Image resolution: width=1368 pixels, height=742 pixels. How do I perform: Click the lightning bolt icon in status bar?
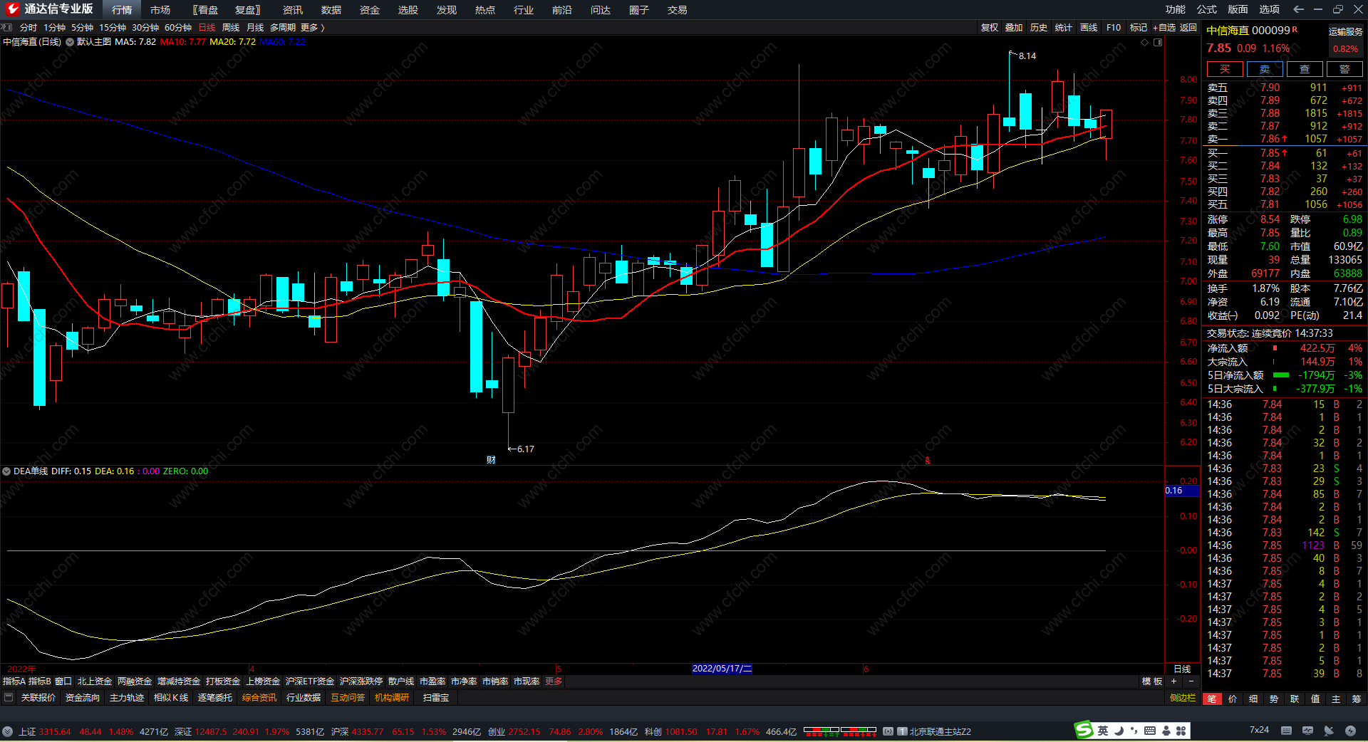point(1350,731)
